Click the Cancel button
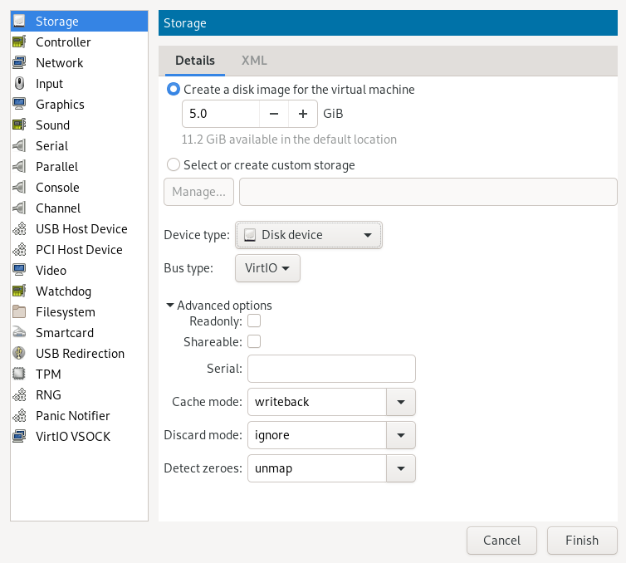The width and height of the screenshot is (626, 563). 501,541
